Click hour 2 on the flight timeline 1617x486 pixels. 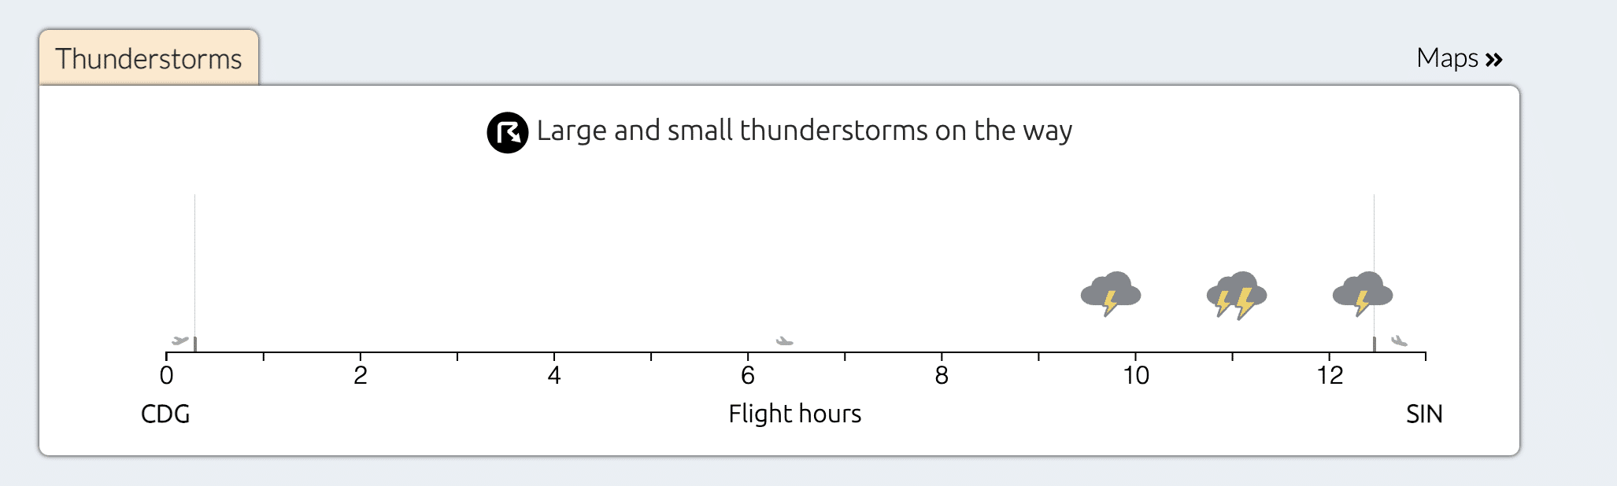[361, 375]
